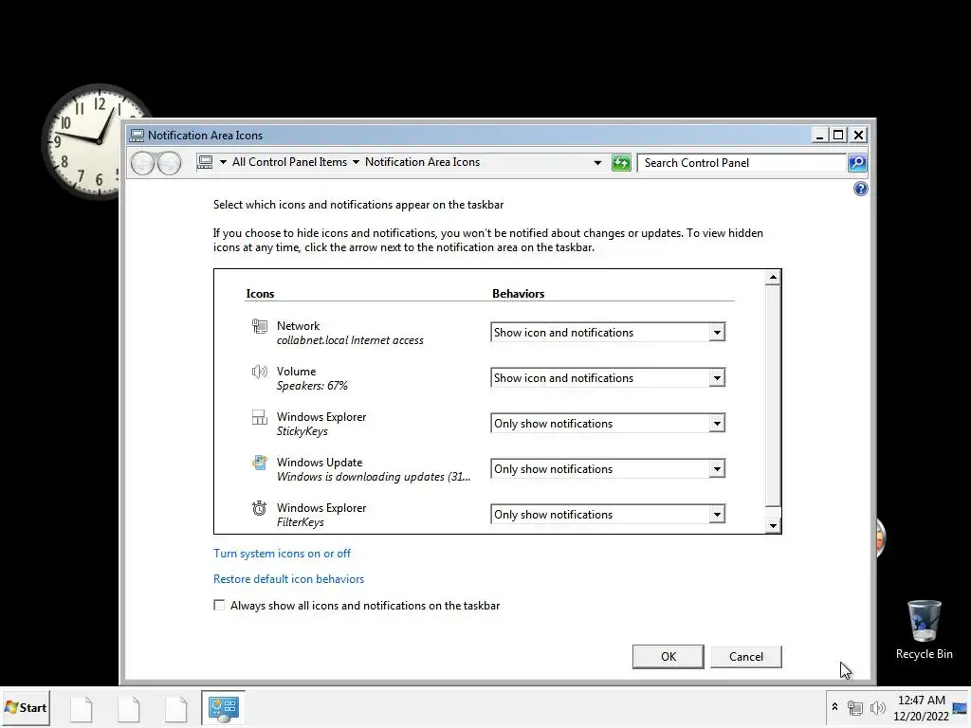This screenshot has width=971, height=728.
Task: Click Restore default icon behaviors link
Action: coord(288,579)
